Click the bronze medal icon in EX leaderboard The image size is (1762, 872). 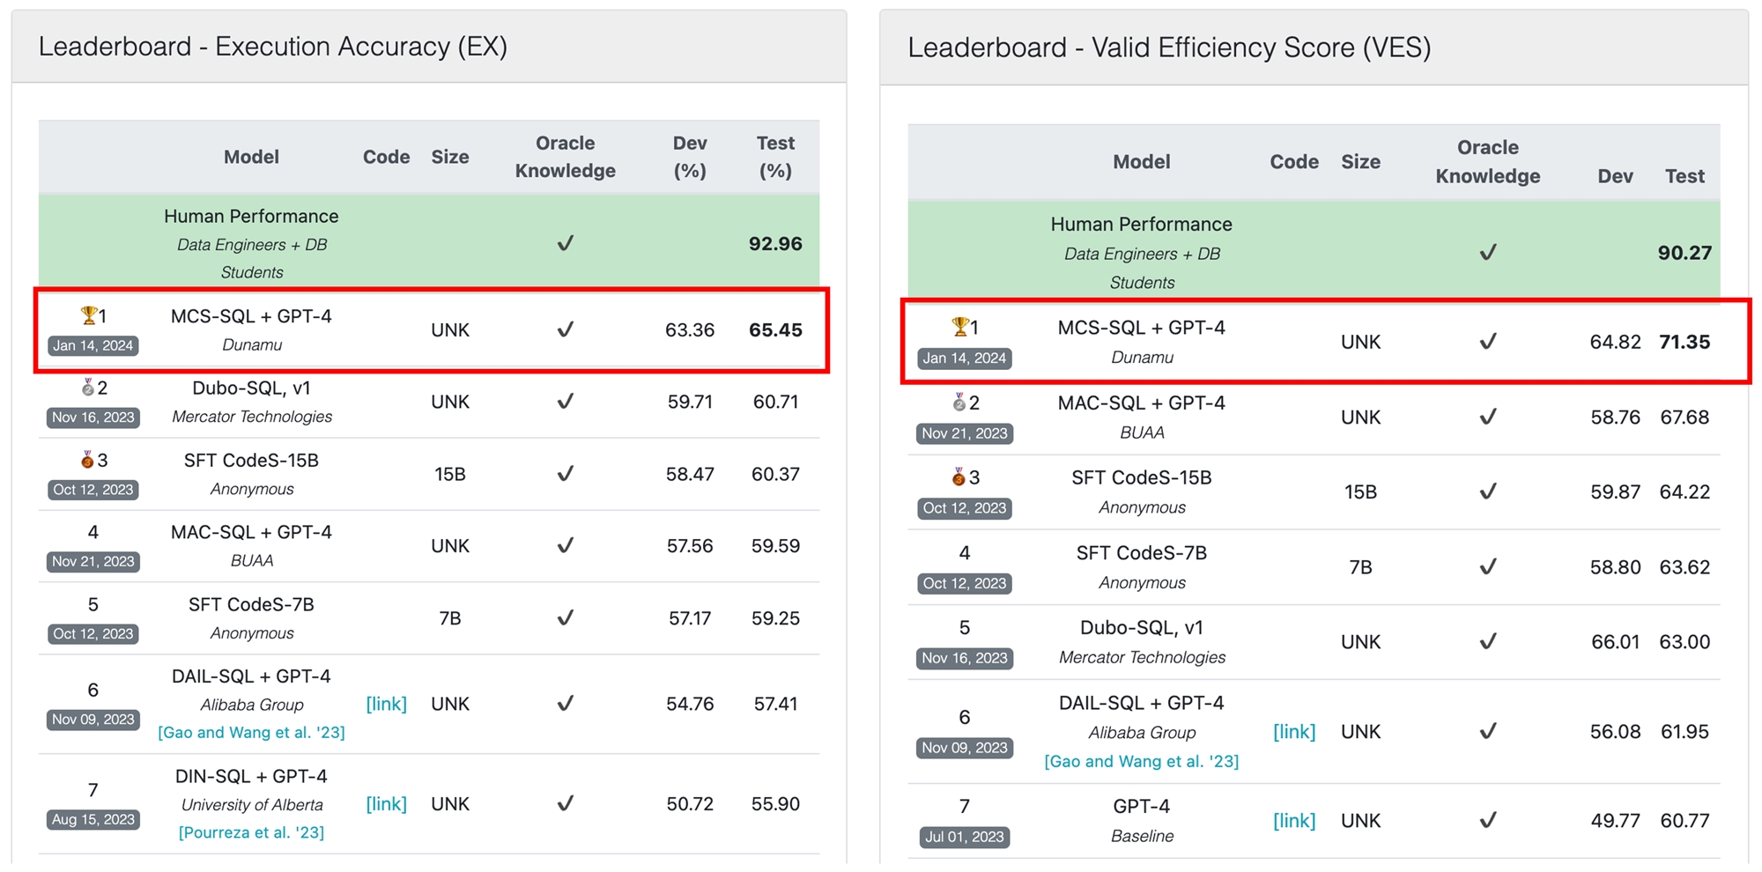click(x=87, y=460)
